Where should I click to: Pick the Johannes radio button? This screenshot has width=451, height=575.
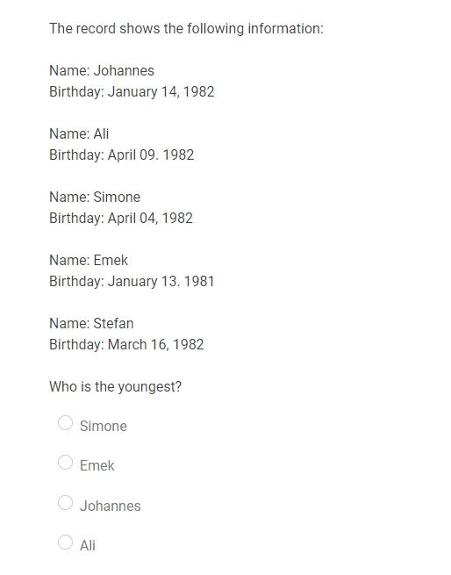click(65, 502)
